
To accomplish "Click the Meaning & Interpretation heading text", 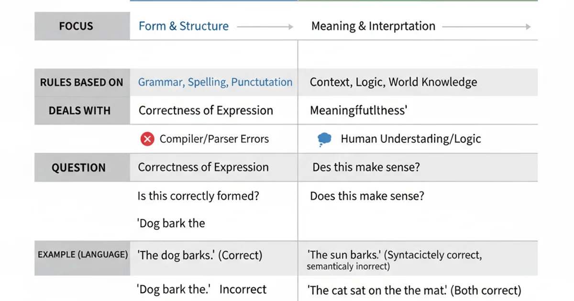I will coord(373,26).
